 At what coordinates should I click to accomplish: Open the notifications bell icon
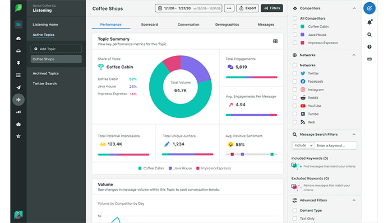point(369,22)
